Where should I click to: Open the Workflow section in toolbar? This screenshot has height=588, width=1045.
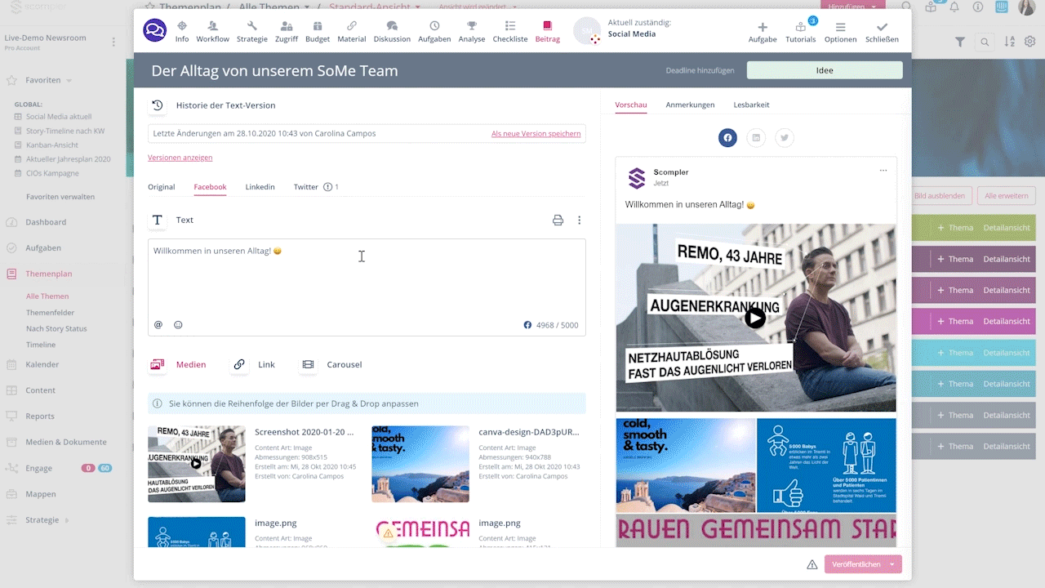(212, 31)
